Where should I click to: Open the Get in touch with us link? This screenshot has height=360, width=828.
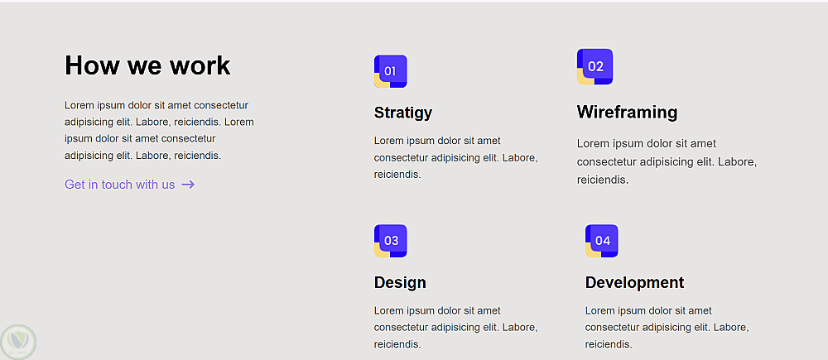click(x=120, y=185)
